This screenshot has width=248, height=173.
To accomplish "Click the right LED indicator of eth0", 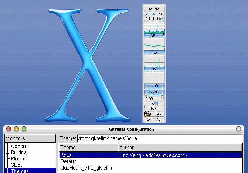I will point(162,87).
